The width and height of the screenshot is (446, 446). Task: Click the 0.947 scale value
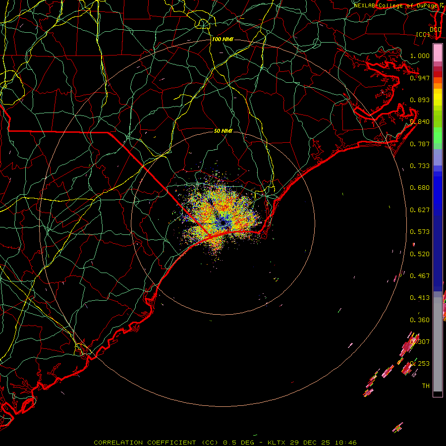point(420,78)
